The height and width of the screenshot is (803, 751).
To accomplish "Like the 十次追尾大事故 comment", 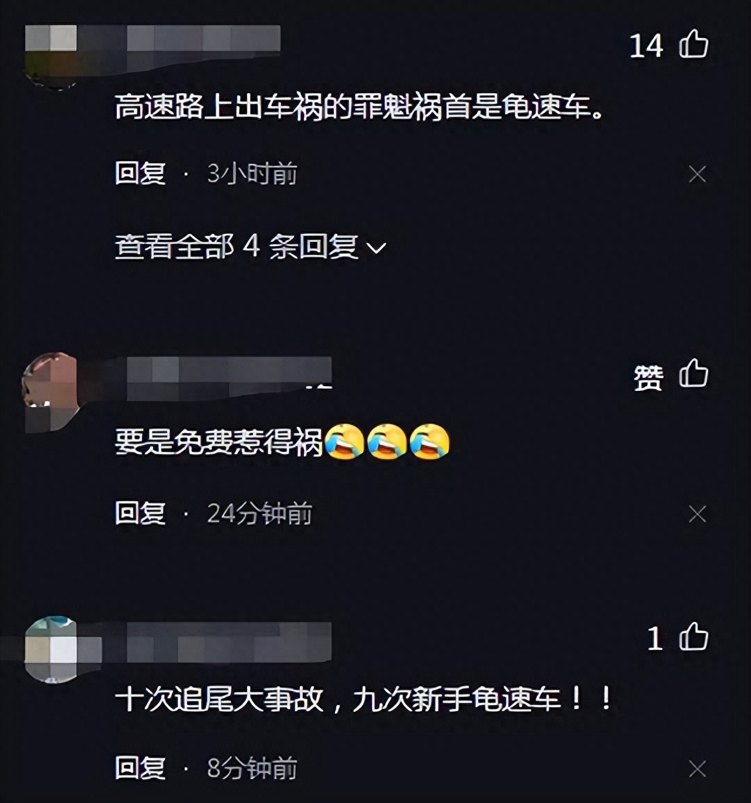I will coord(694,637).
